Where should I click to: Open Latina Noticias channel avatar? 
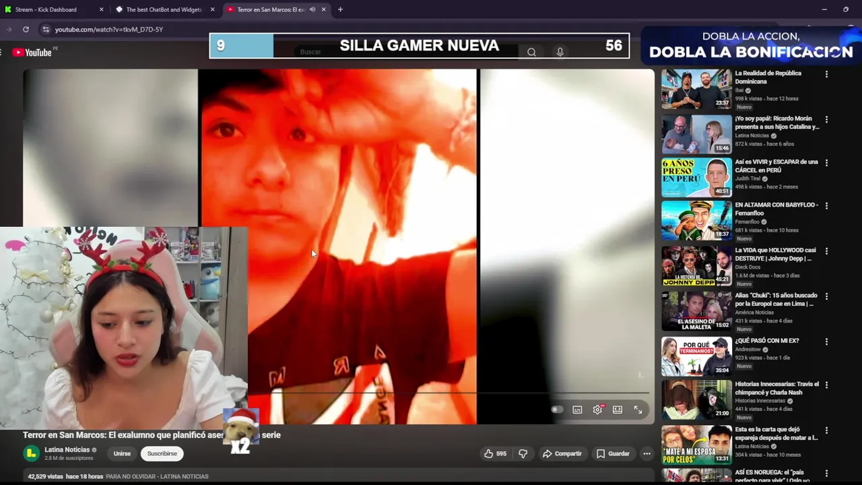click(x=32, y=453)
